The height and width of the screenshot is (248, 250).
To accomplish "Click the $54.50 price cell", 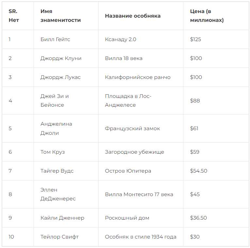I will [x=198, y=171].
